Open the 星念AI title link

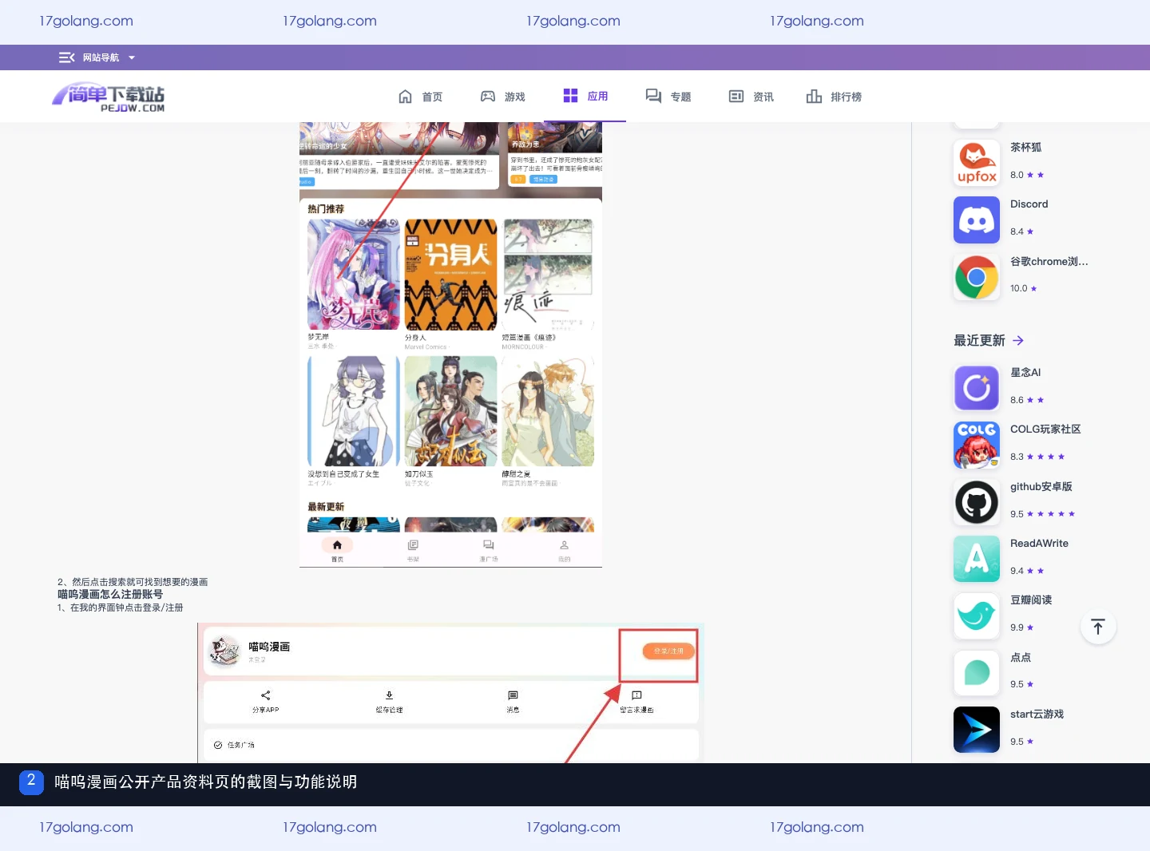click(1025, 373)
